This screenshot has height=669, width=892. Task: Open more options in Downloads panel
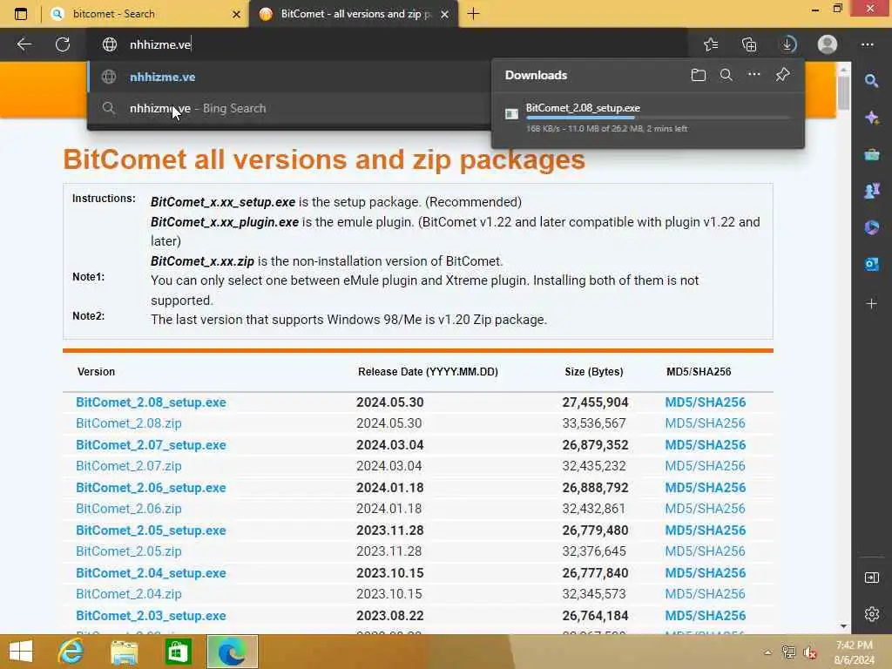753,75
